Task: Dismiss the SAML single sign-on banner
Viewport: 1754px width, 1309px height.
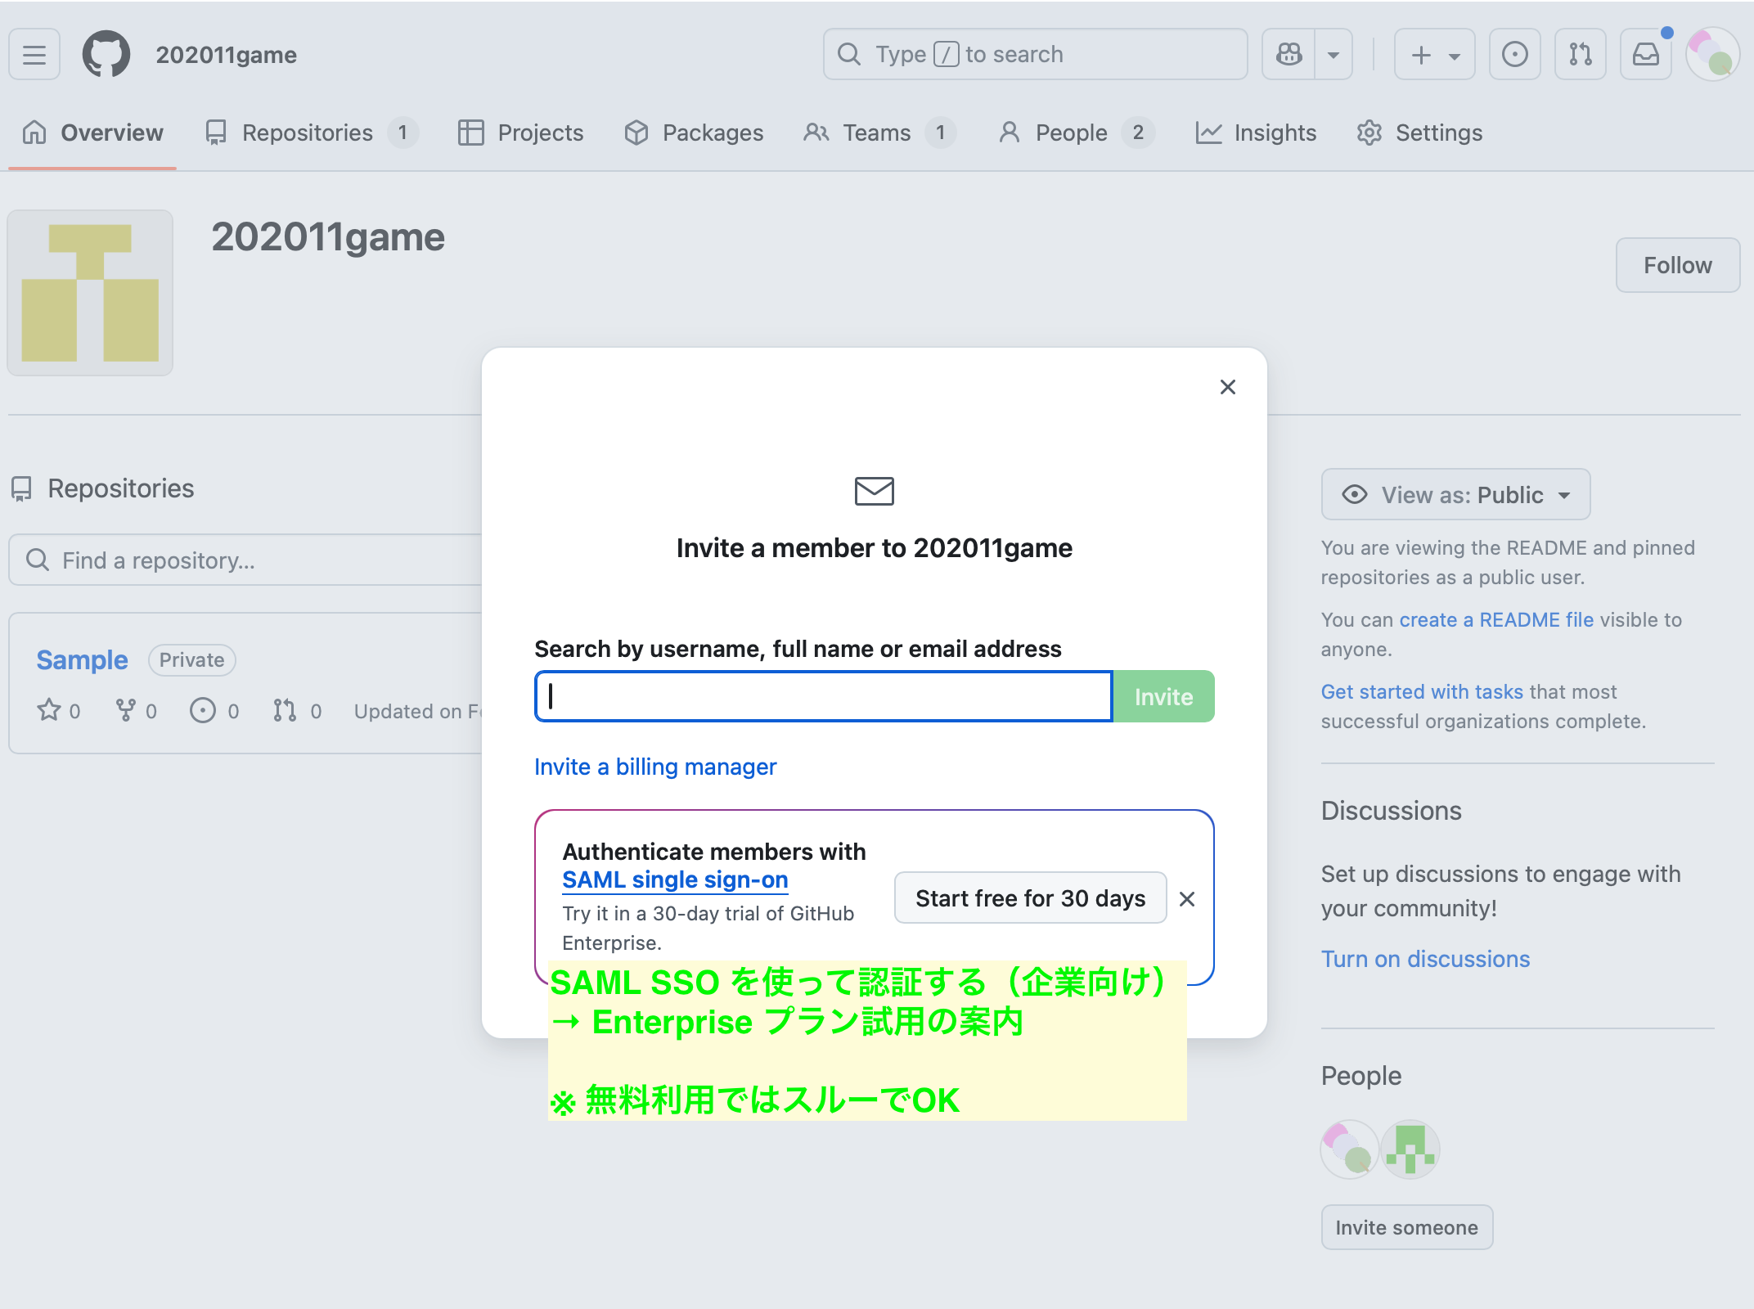Action: point(1187,899)
